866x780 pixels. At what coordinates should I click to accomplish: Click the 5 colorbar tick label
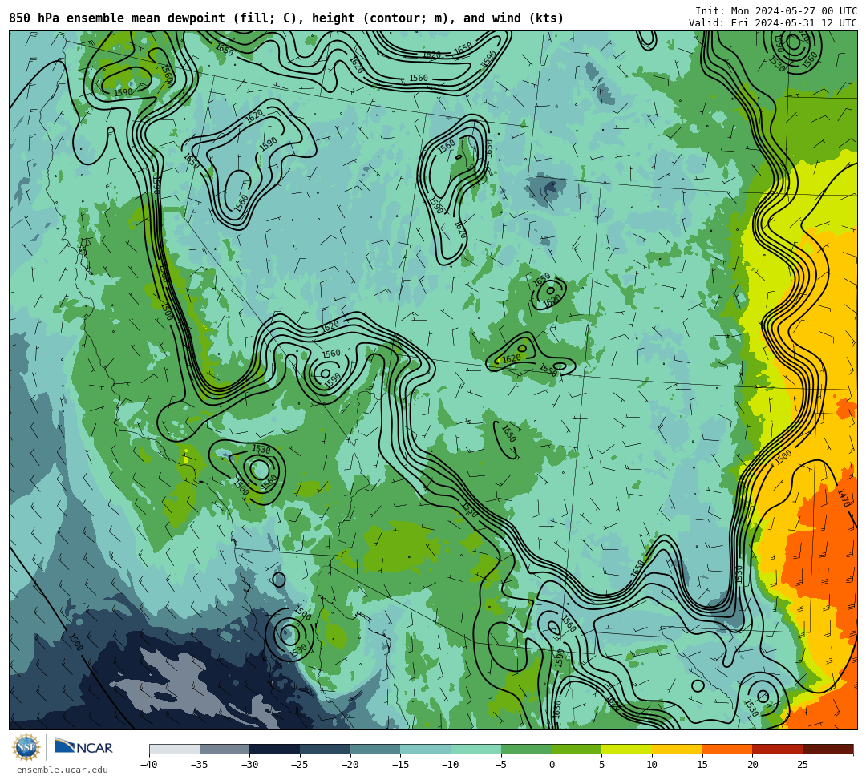coord(602,765)
